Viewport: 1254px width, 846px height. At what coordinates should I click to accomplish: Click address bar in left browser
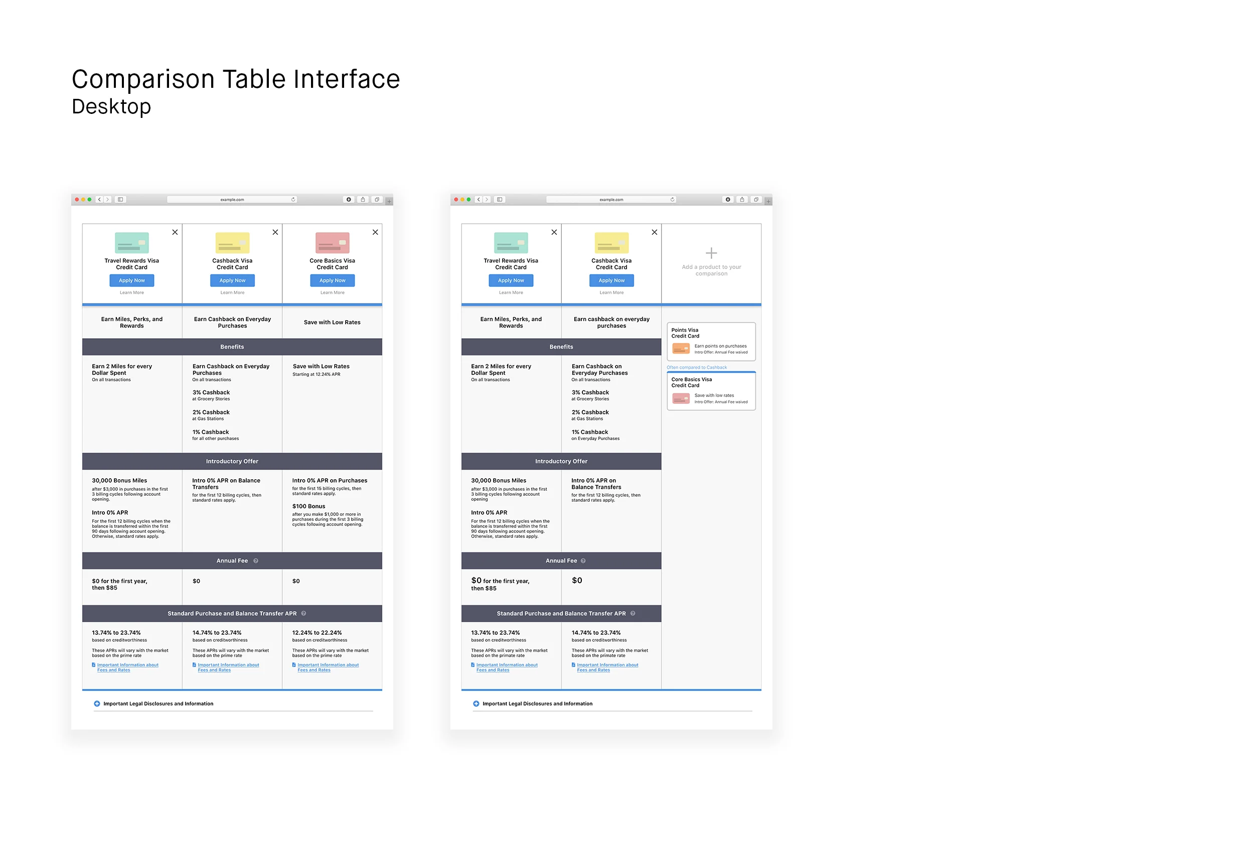(232, 200)
